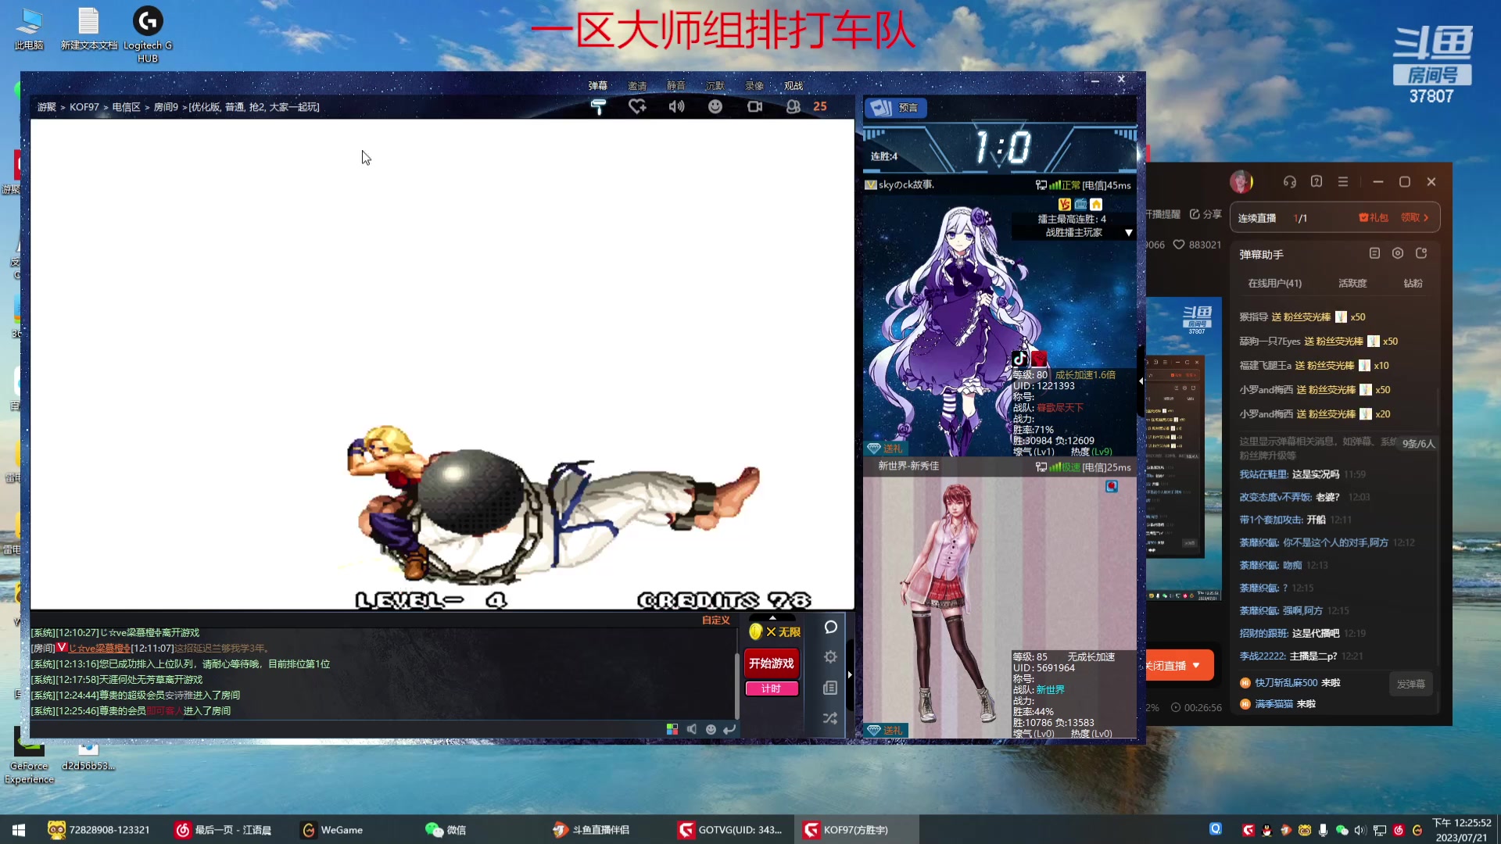Open the 弹幕助手 hexagon settings icon
Image resolution: width=1501 pixels, height=844 pixels.
(x=1398, y=253)
